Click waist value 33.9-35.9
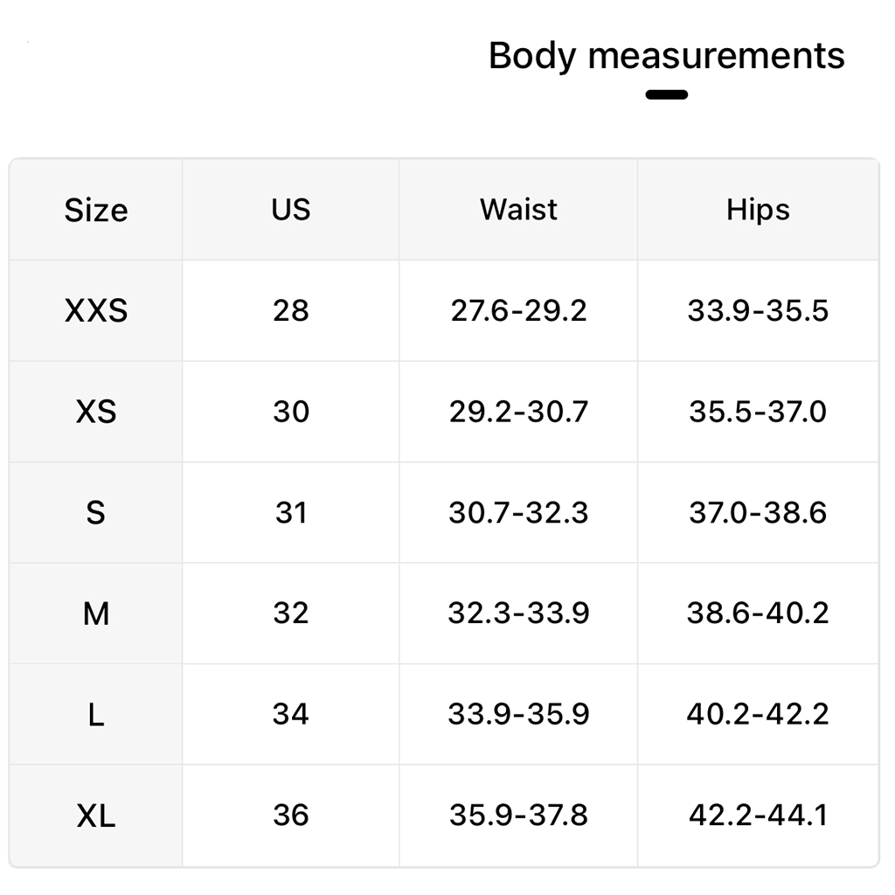The width and height of the screenshot is (895, 895). click(x=518, y=714)
